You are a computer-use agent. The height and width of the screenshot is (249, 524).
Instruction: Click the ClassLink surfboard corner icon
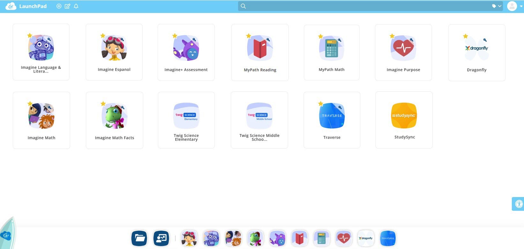7,233
